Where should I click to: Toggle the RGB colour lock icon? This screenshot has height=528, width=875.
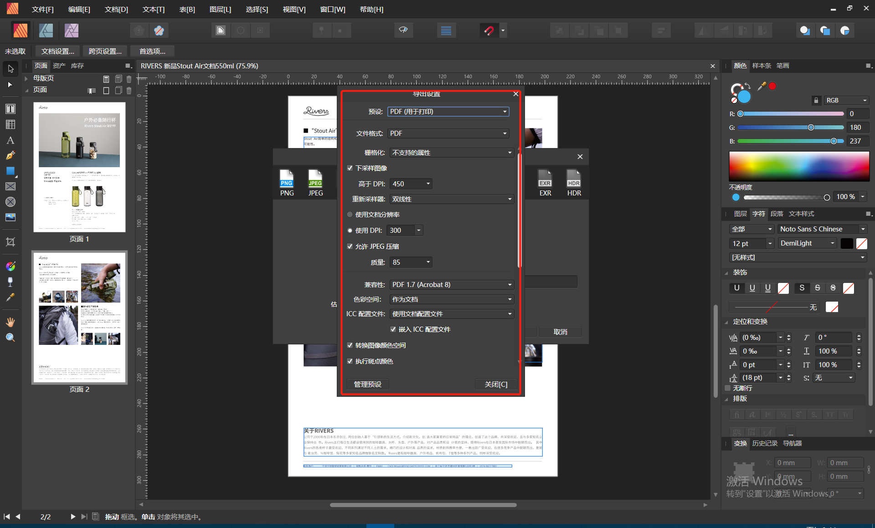coord(816,100)
